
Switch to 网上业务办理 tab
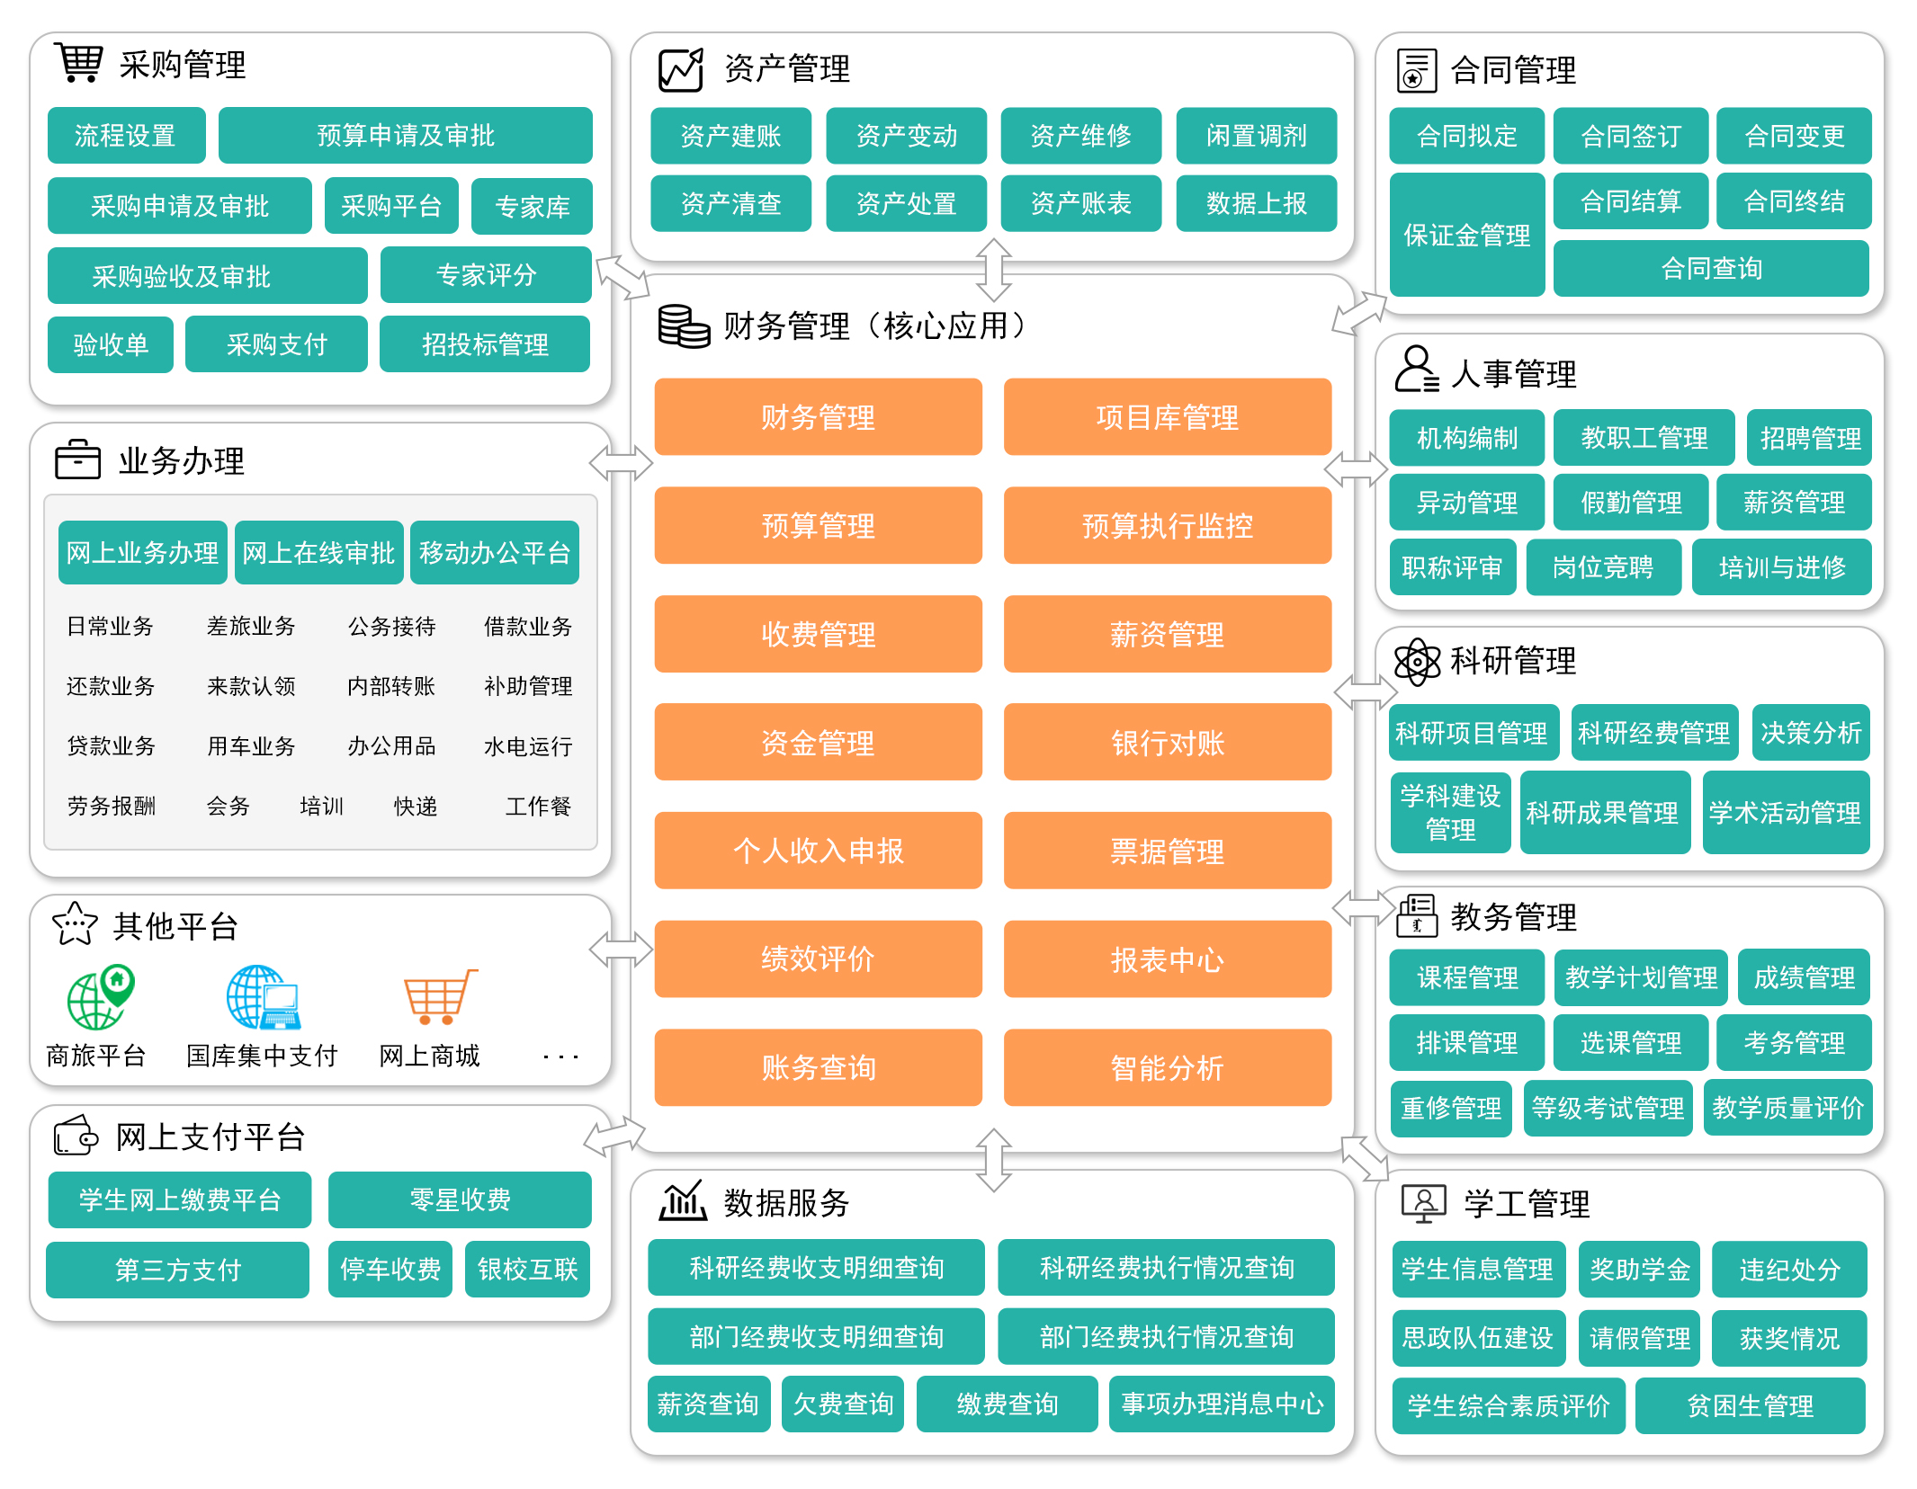[142, 553]
